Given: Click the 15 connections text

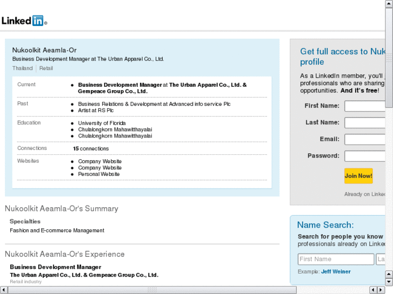Looking at the screenshot, I should [91, 149].
